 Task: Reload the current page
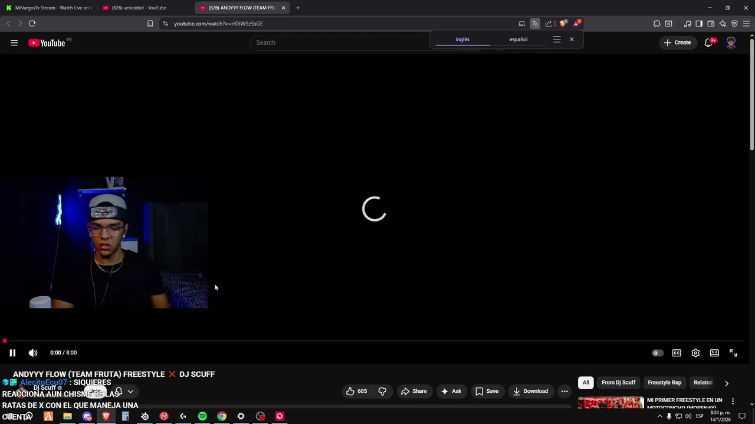(x=32, y=24)
